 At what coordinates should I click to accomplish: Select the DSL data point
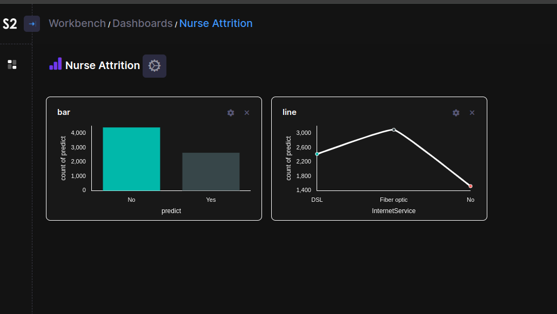click(x=317, y=154)
